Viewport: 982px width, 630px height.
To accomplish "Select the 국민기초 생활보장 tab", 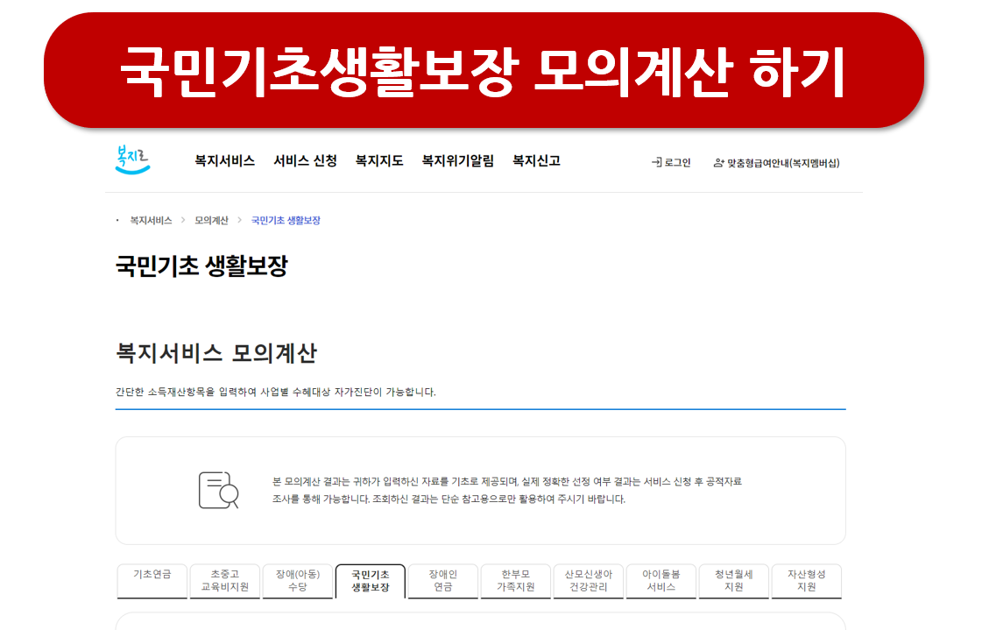I will 371,580.
